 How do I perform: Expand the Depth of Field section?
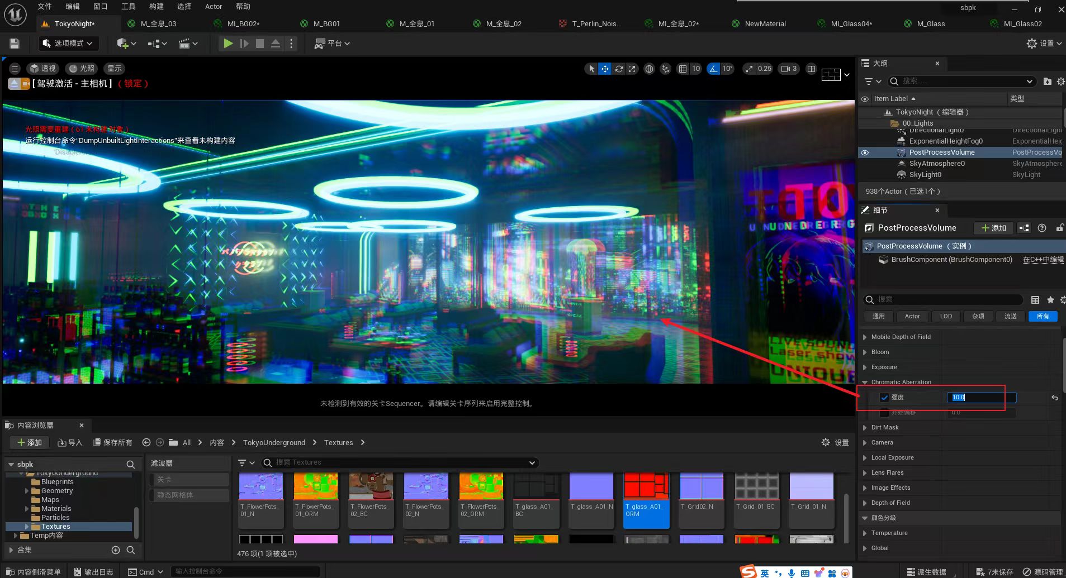[865, 503]
